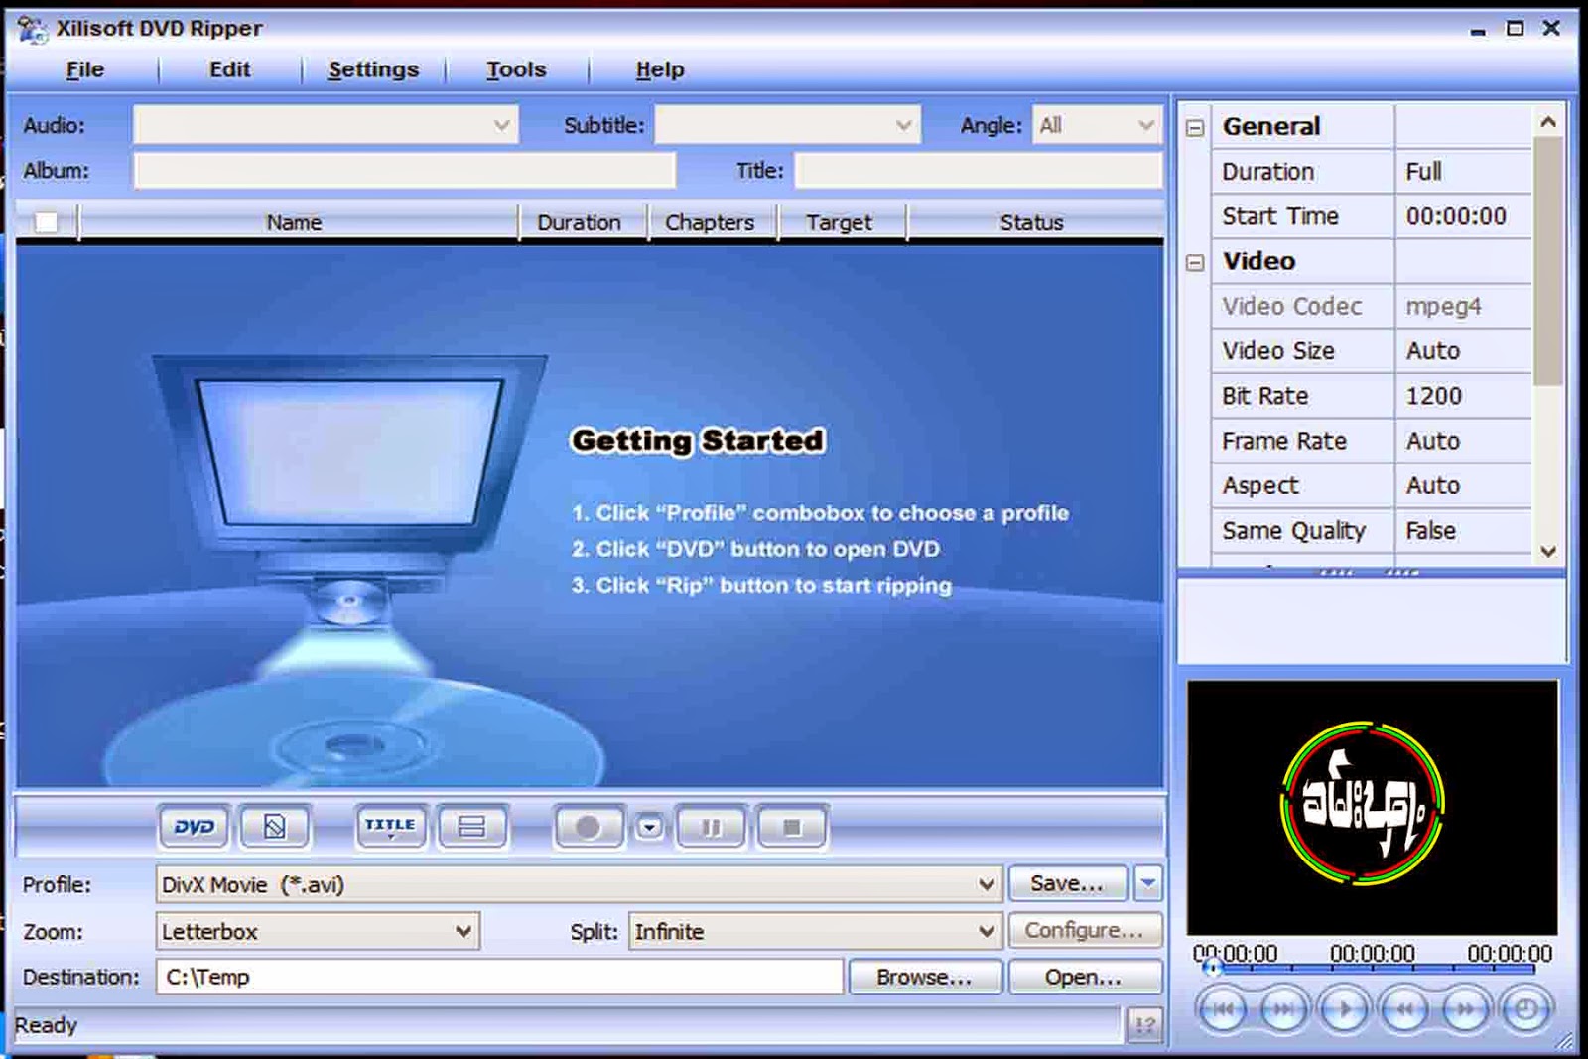Open the small arrow next to Rip button

(649, 827)
